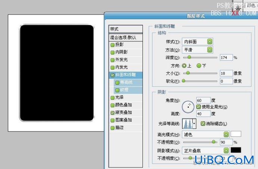Enable the 描边 stroke checkbox
This screenshot has width=258, height=169.
[x=113, y=128]
